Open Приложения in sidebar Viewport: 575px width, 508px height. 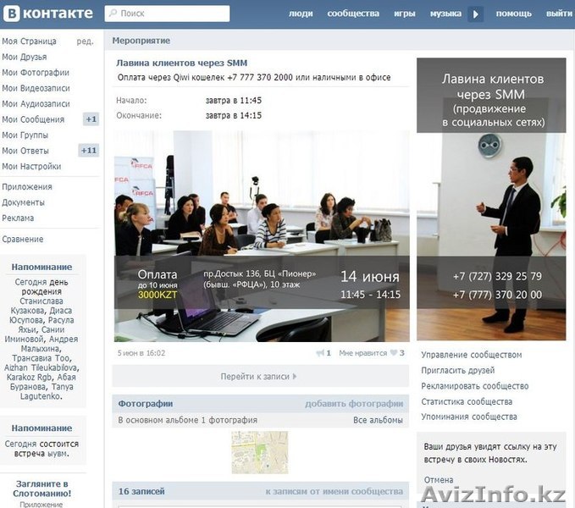coord(27,187)
